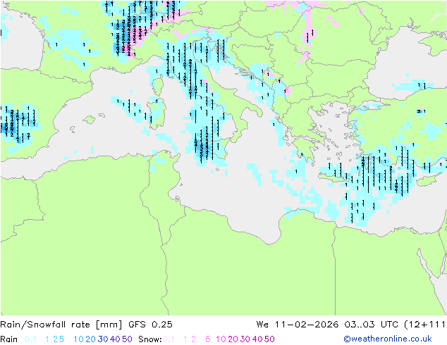Select the rain legend value 20

91,339
